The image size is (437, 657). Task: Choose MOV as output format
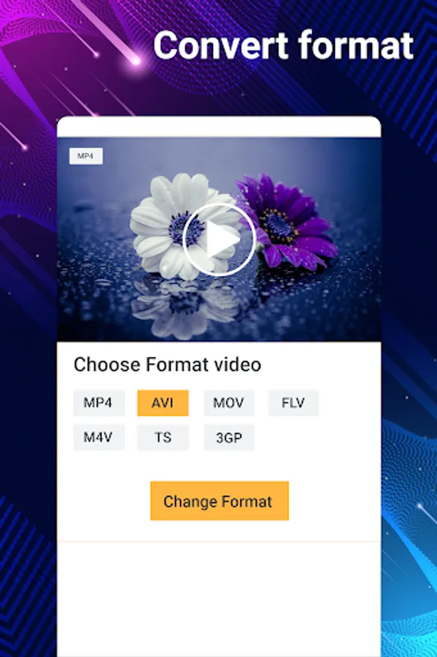(229, 403)
